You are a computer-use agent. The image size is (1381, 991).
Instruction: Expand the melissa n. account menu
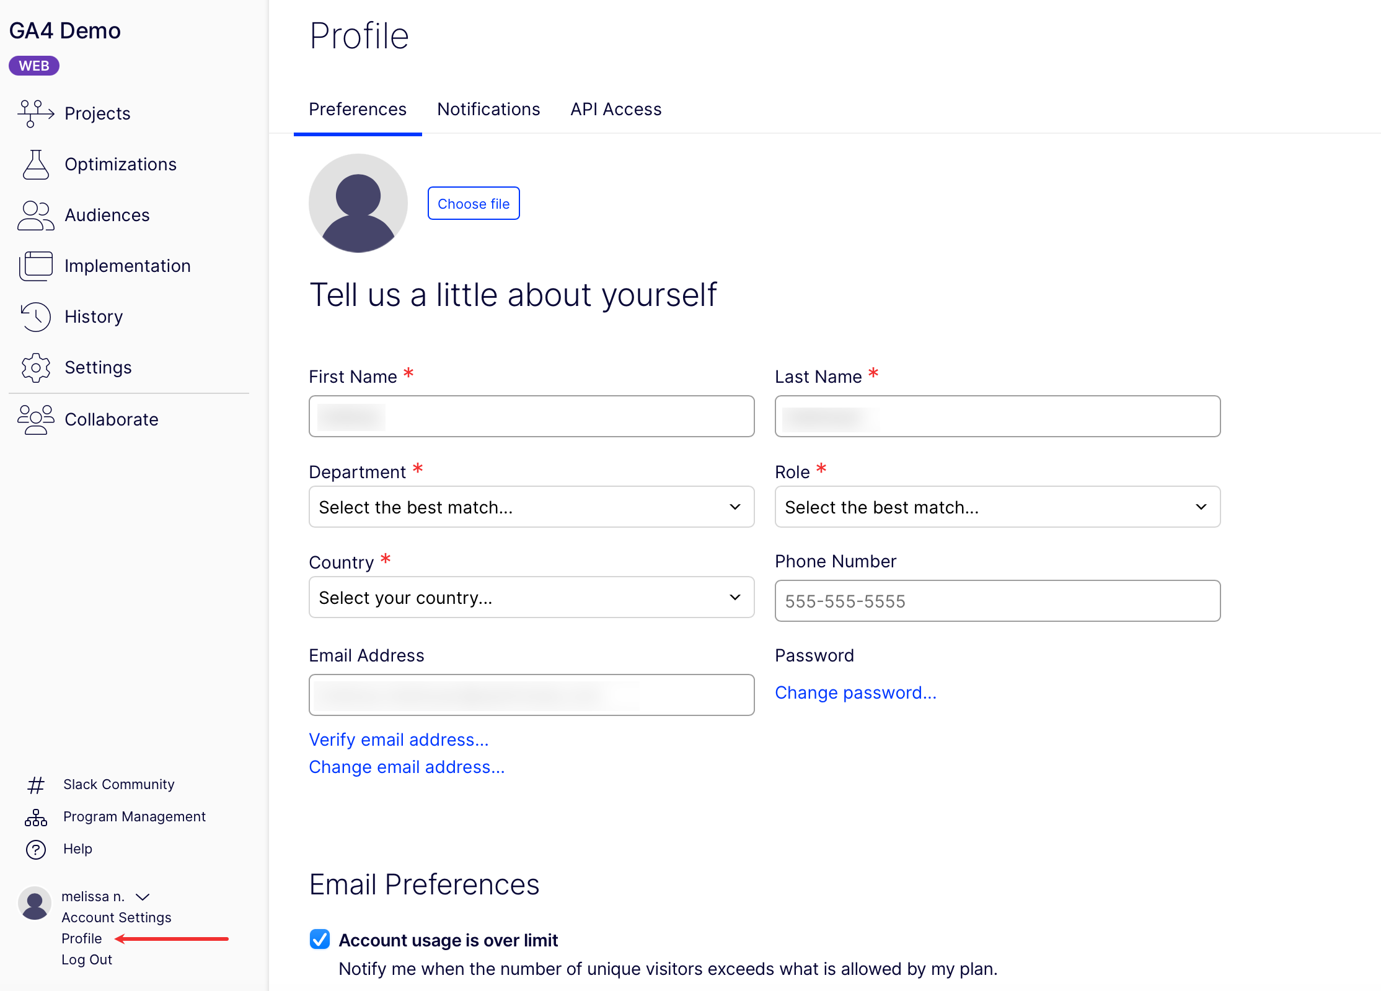[143, 896]
